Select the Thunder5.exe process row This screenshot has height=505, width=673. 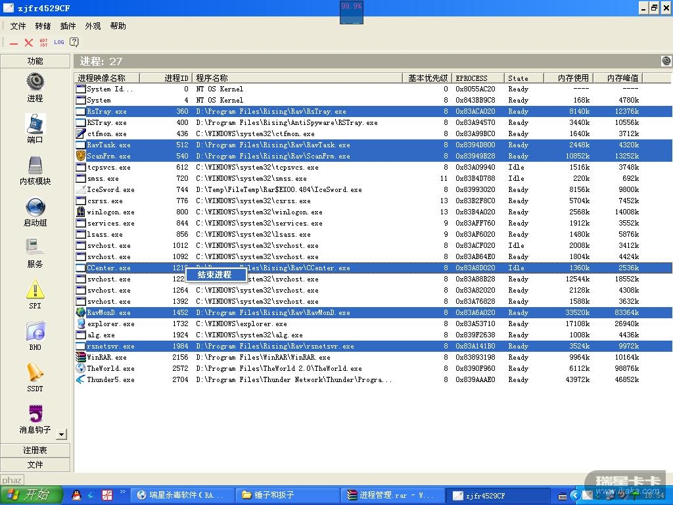[110, 379]
